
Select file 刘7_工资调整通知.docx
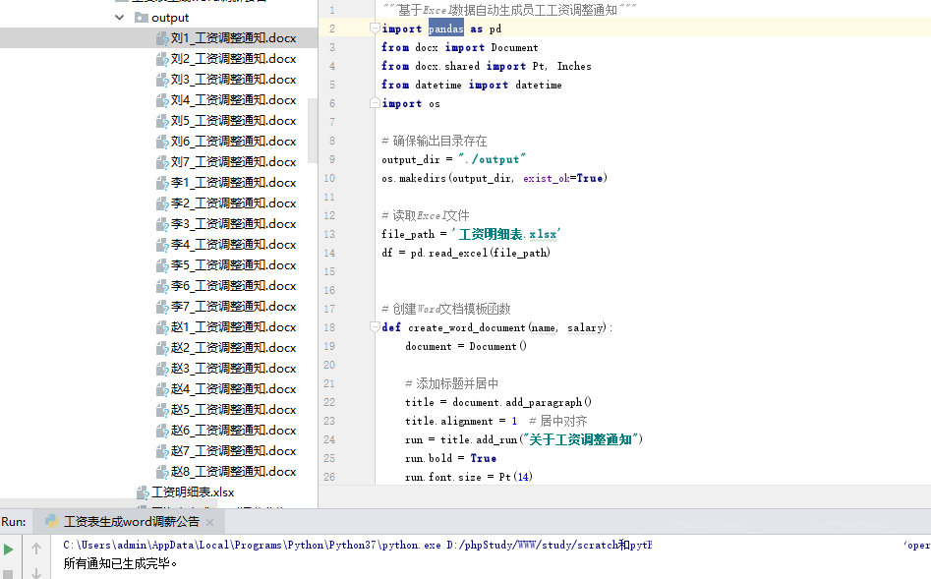click(x=233, y=162)
